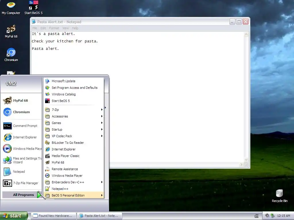The image size is (294, 220).
Task: Open MyPal 68 desktop shortcut
Action: [x=11, y=32]
